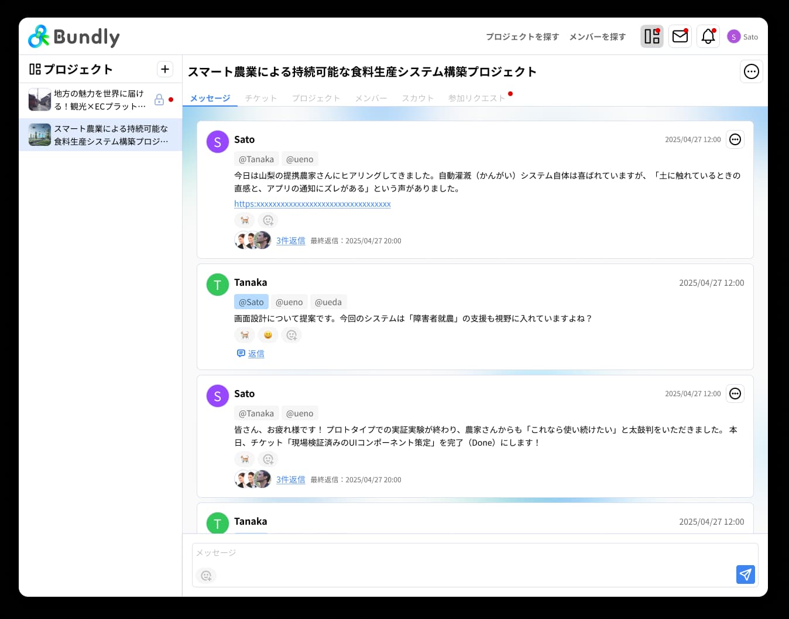
Task: Open プロジェクトを探す in header
Action: tap(522, 36)
